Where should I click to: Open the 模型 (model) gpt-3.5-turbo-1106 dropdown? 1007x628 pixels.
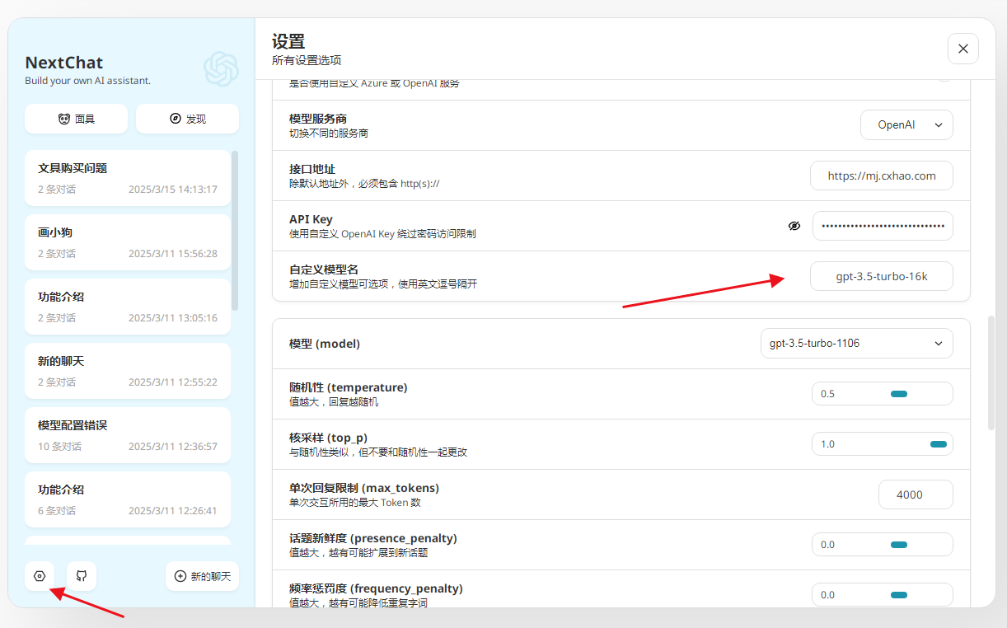[x=856, y=344]
